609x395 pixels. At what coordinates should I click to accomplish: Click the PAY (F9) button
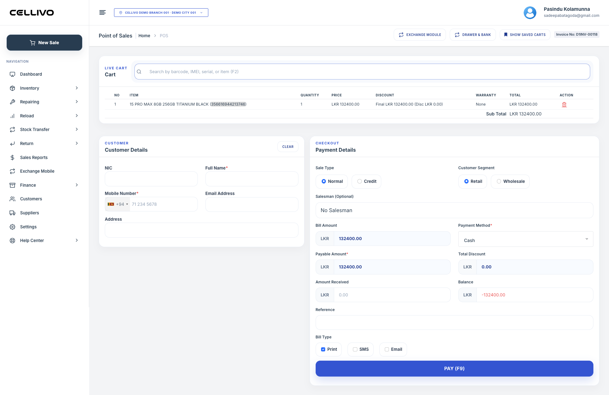click(x=454, y=369)
